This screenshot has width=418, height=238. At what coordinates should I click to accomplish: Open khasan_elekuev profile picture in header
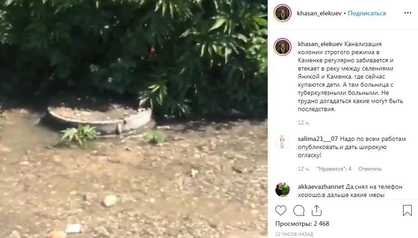pos(283,13)
